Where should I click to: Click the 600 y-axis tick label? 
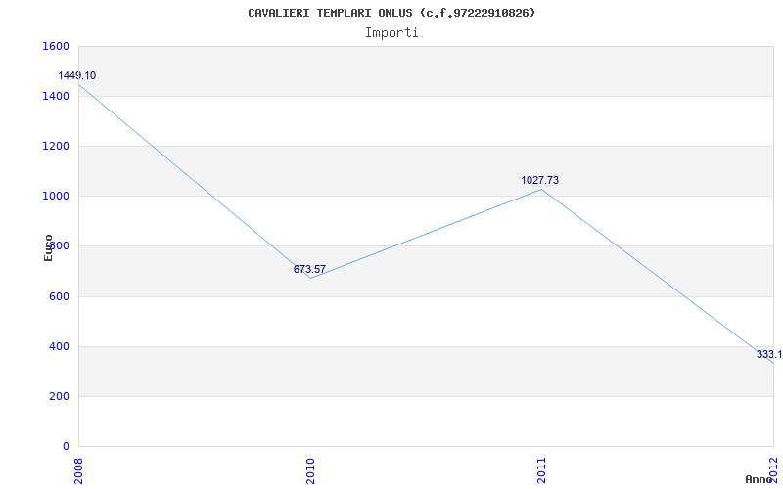[59, 297]
